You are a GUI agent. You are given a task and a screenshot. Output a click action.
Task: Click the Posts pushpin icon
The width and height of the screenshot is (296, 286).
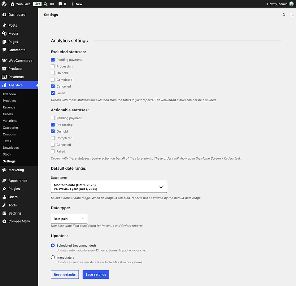pyautogui.click(x=4, y=25)
